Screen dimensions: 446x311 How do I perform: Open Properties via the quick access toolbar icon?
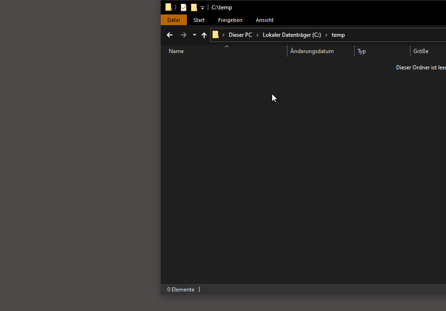[183, 7]
